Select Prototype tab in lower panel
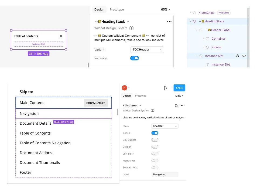Screen dimensions: 257x195 pos(141,96)
